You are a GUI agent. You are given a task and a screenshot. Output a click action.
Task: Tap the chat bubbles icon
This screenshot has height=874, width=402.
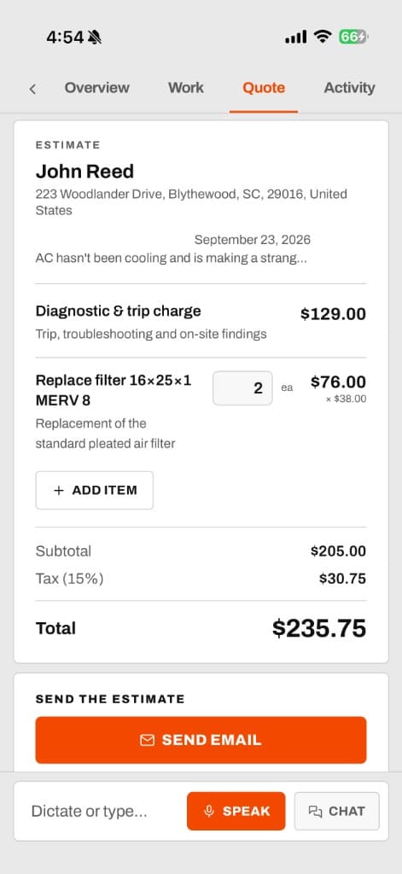(x=315, y=812)
